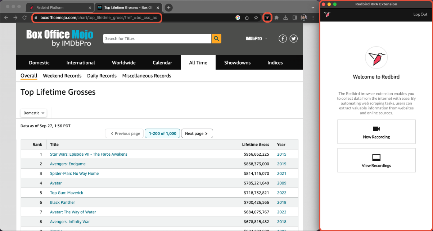Open Box Office Mojo Facebook icon
433x231 pixels.
tap(283, 38)
